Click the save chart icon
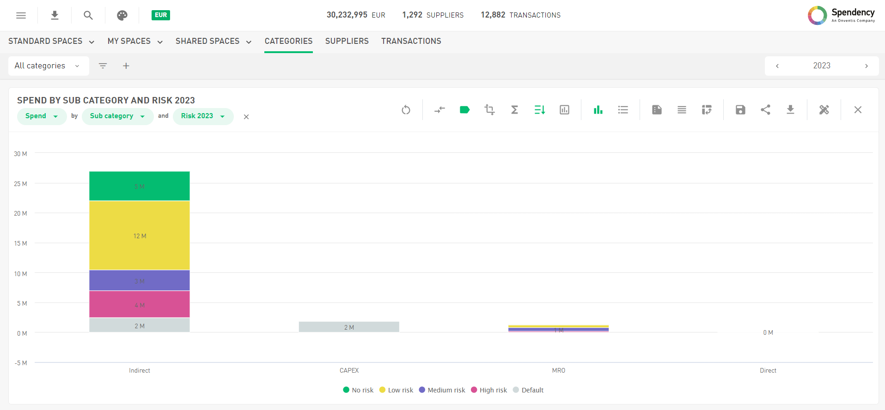 [740, 110]
